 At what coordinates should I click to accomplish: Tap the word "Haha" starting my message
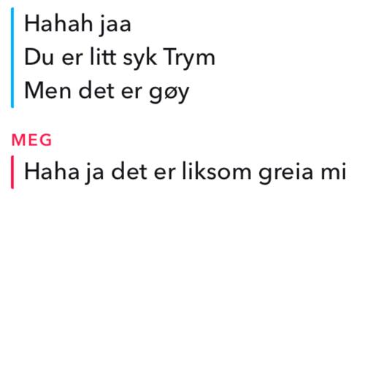pyautogui.click(x=52, y=171)
